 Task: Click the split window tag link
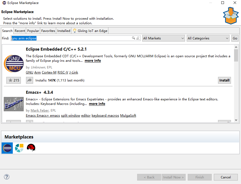(71, 116)
